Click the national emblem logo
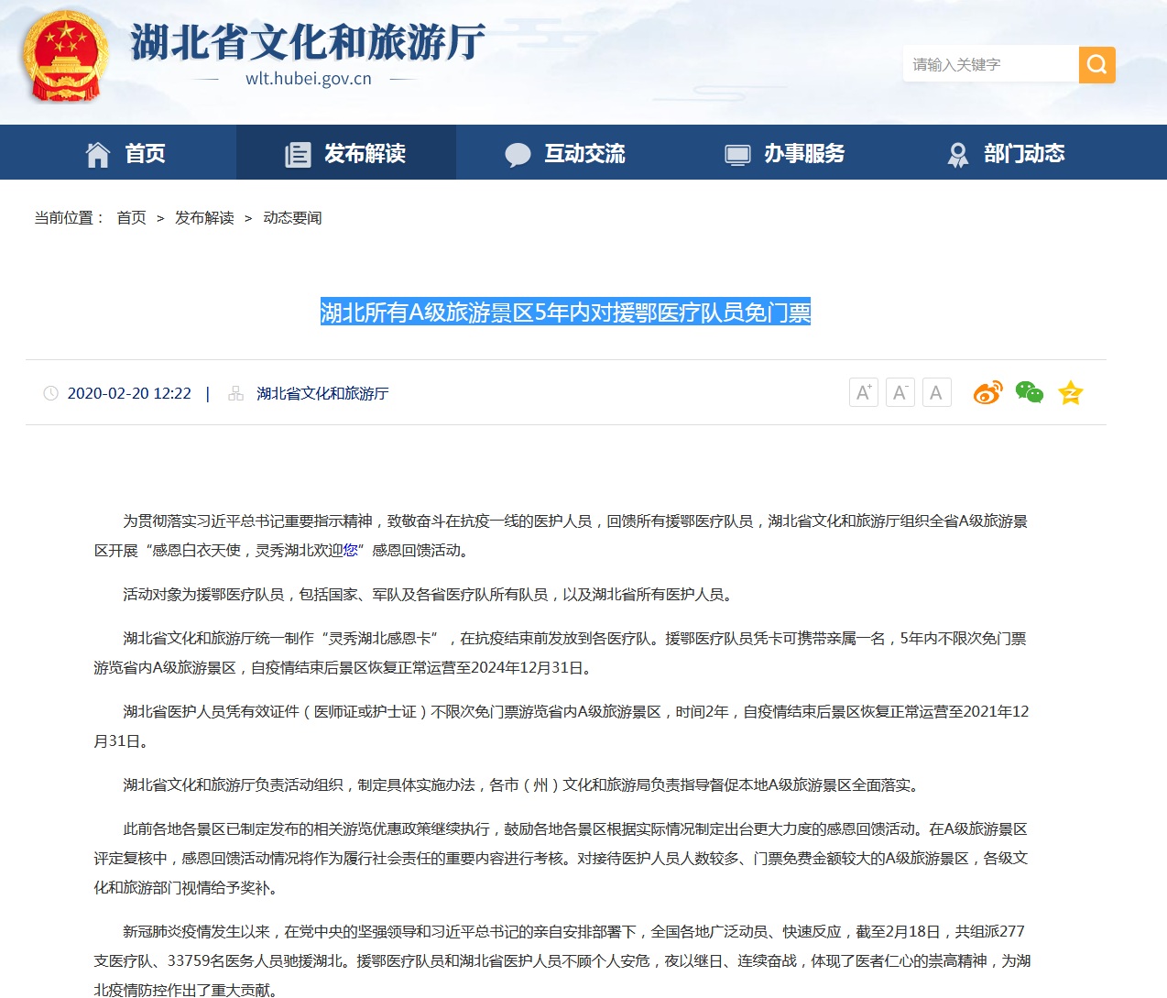Screen dimensions: 1167x998 click(x=65, y=57)
